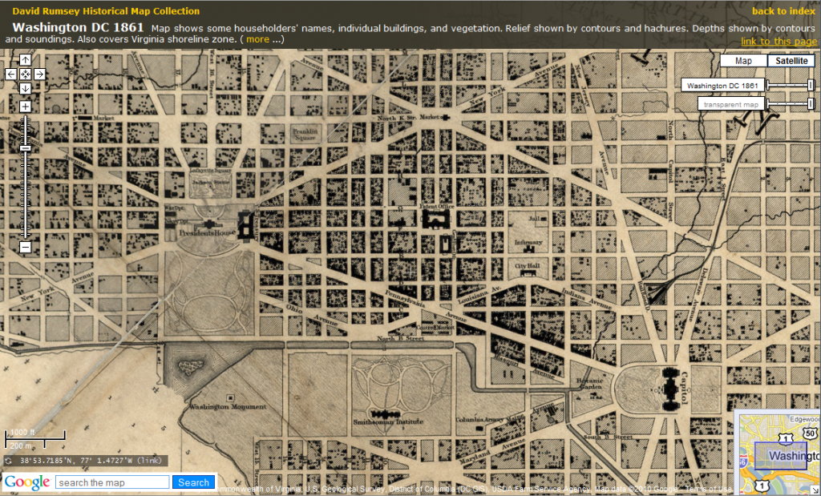Click the David Rumsey Historical Map Collection title
The width and height of the screenshot is (821, 496).
point(106,11)
